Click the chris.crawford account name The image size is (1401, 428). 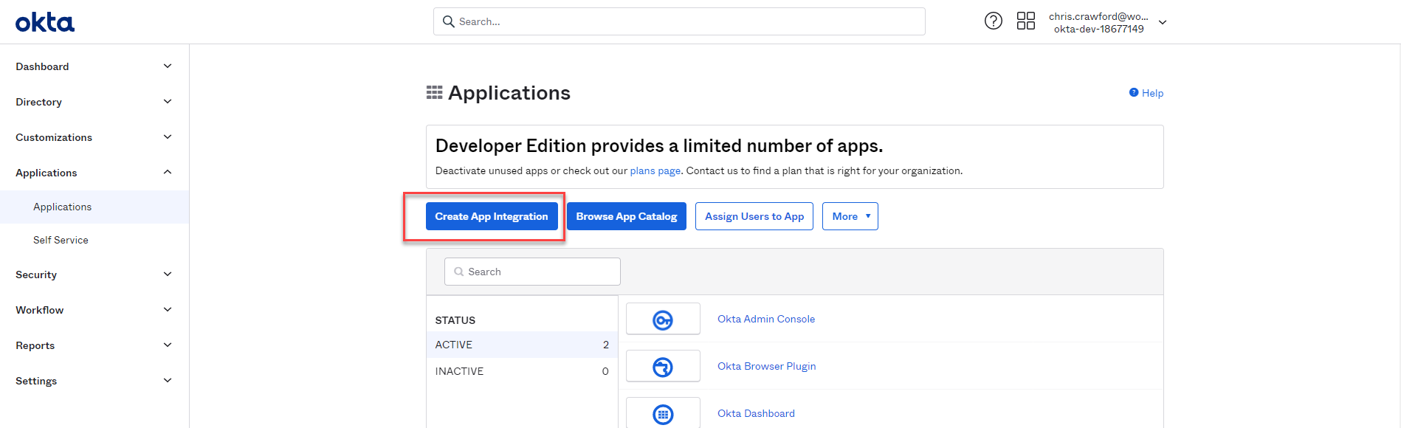1098,16
